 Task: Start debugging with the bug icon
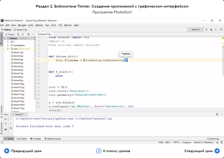210,30
